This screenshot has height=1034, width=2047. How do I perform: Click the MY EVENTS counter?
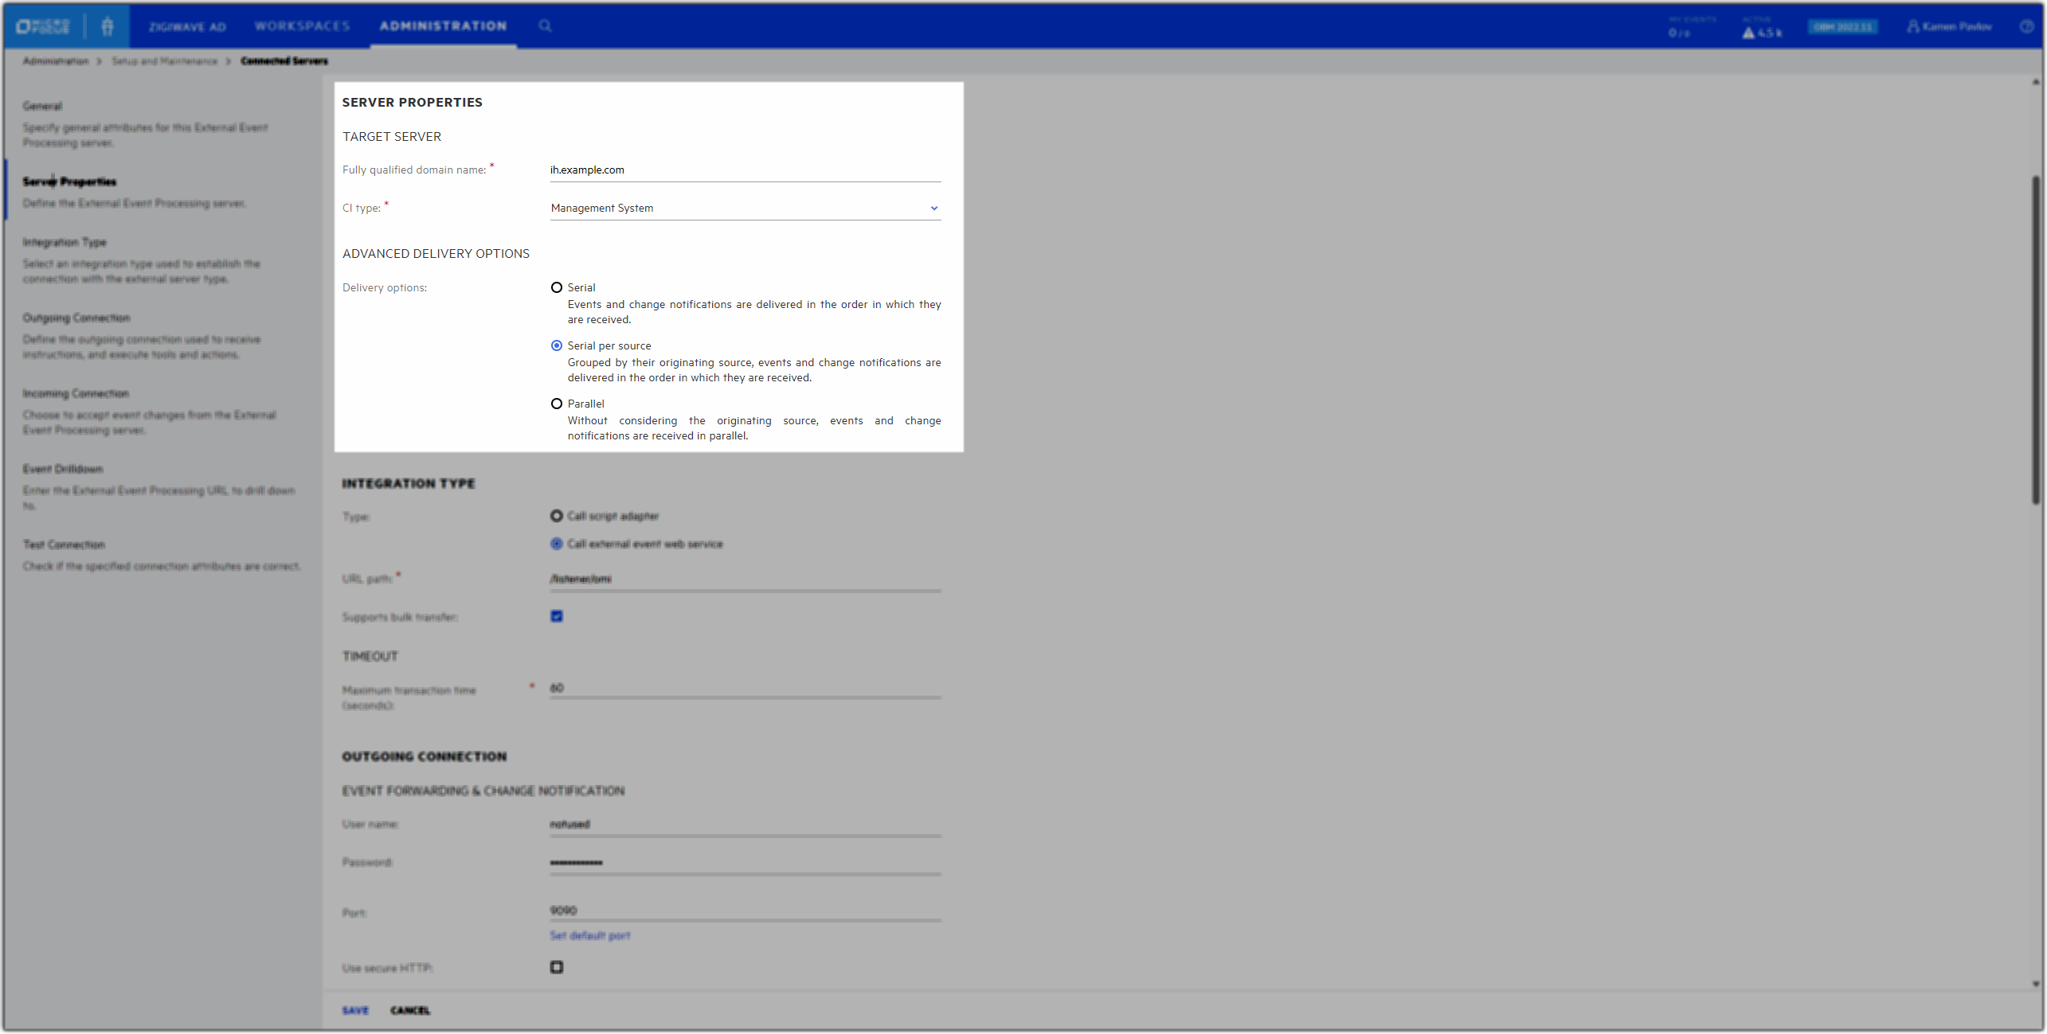pos(1681,29)
